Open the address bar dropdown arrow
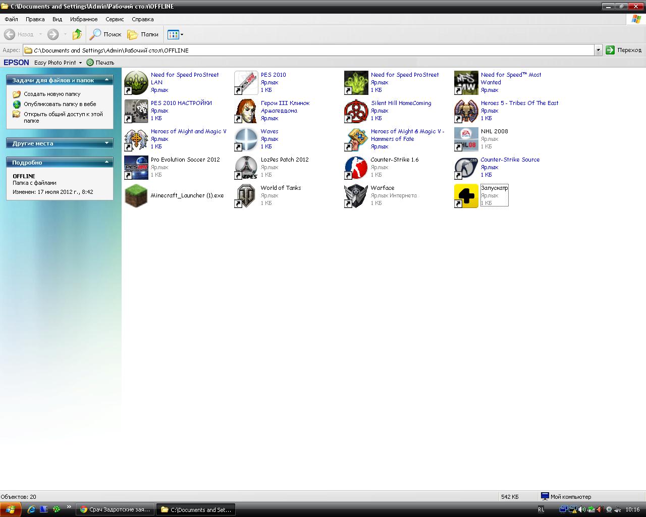The image size is (646, 517). 598,50
